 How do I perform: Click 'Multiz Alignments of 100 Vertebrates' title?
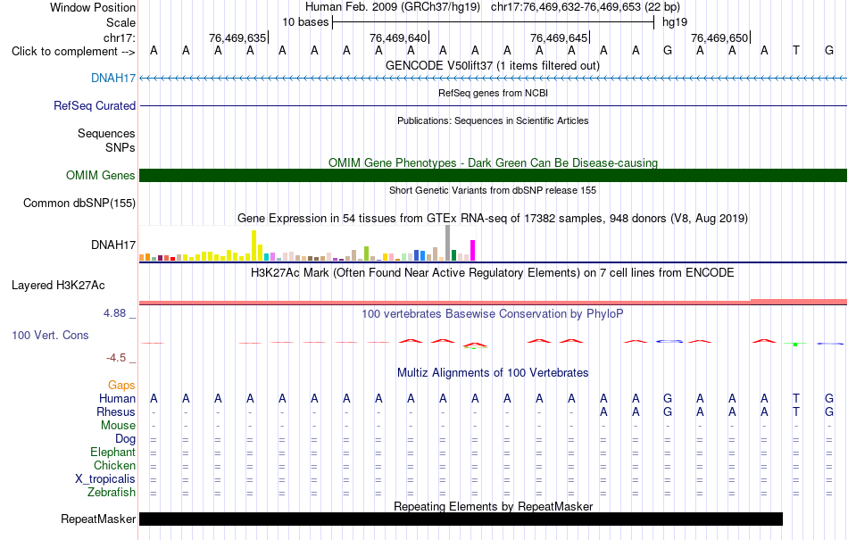tap(493, 372)
